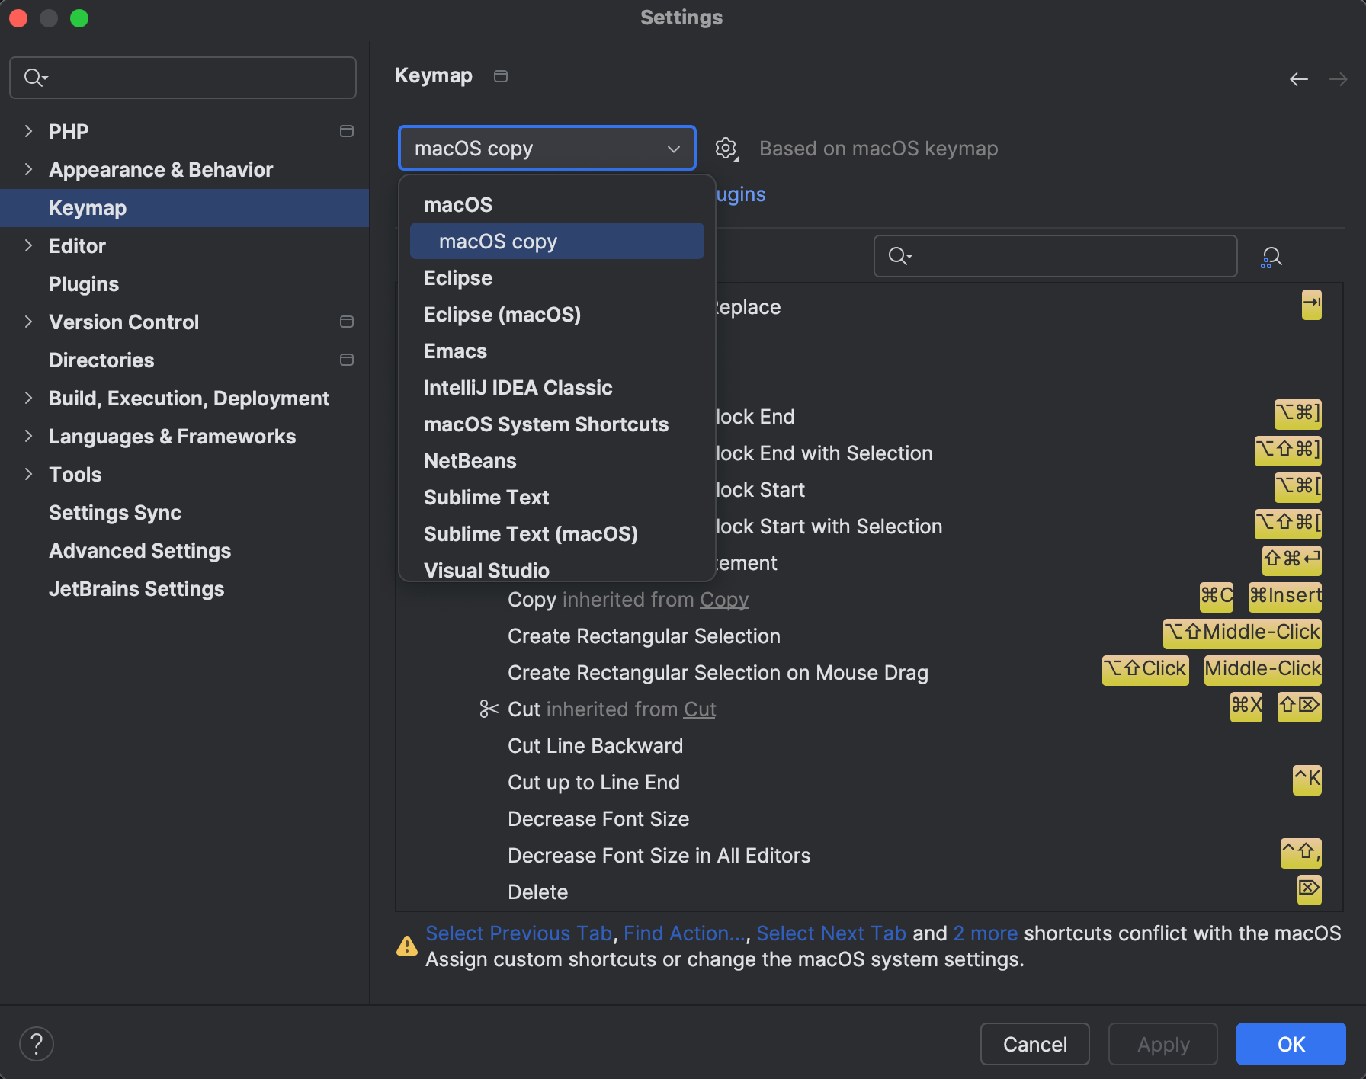Select macOS System Shortcuts in the dropdown list
1366x1079 pixels.
[546, 424]
